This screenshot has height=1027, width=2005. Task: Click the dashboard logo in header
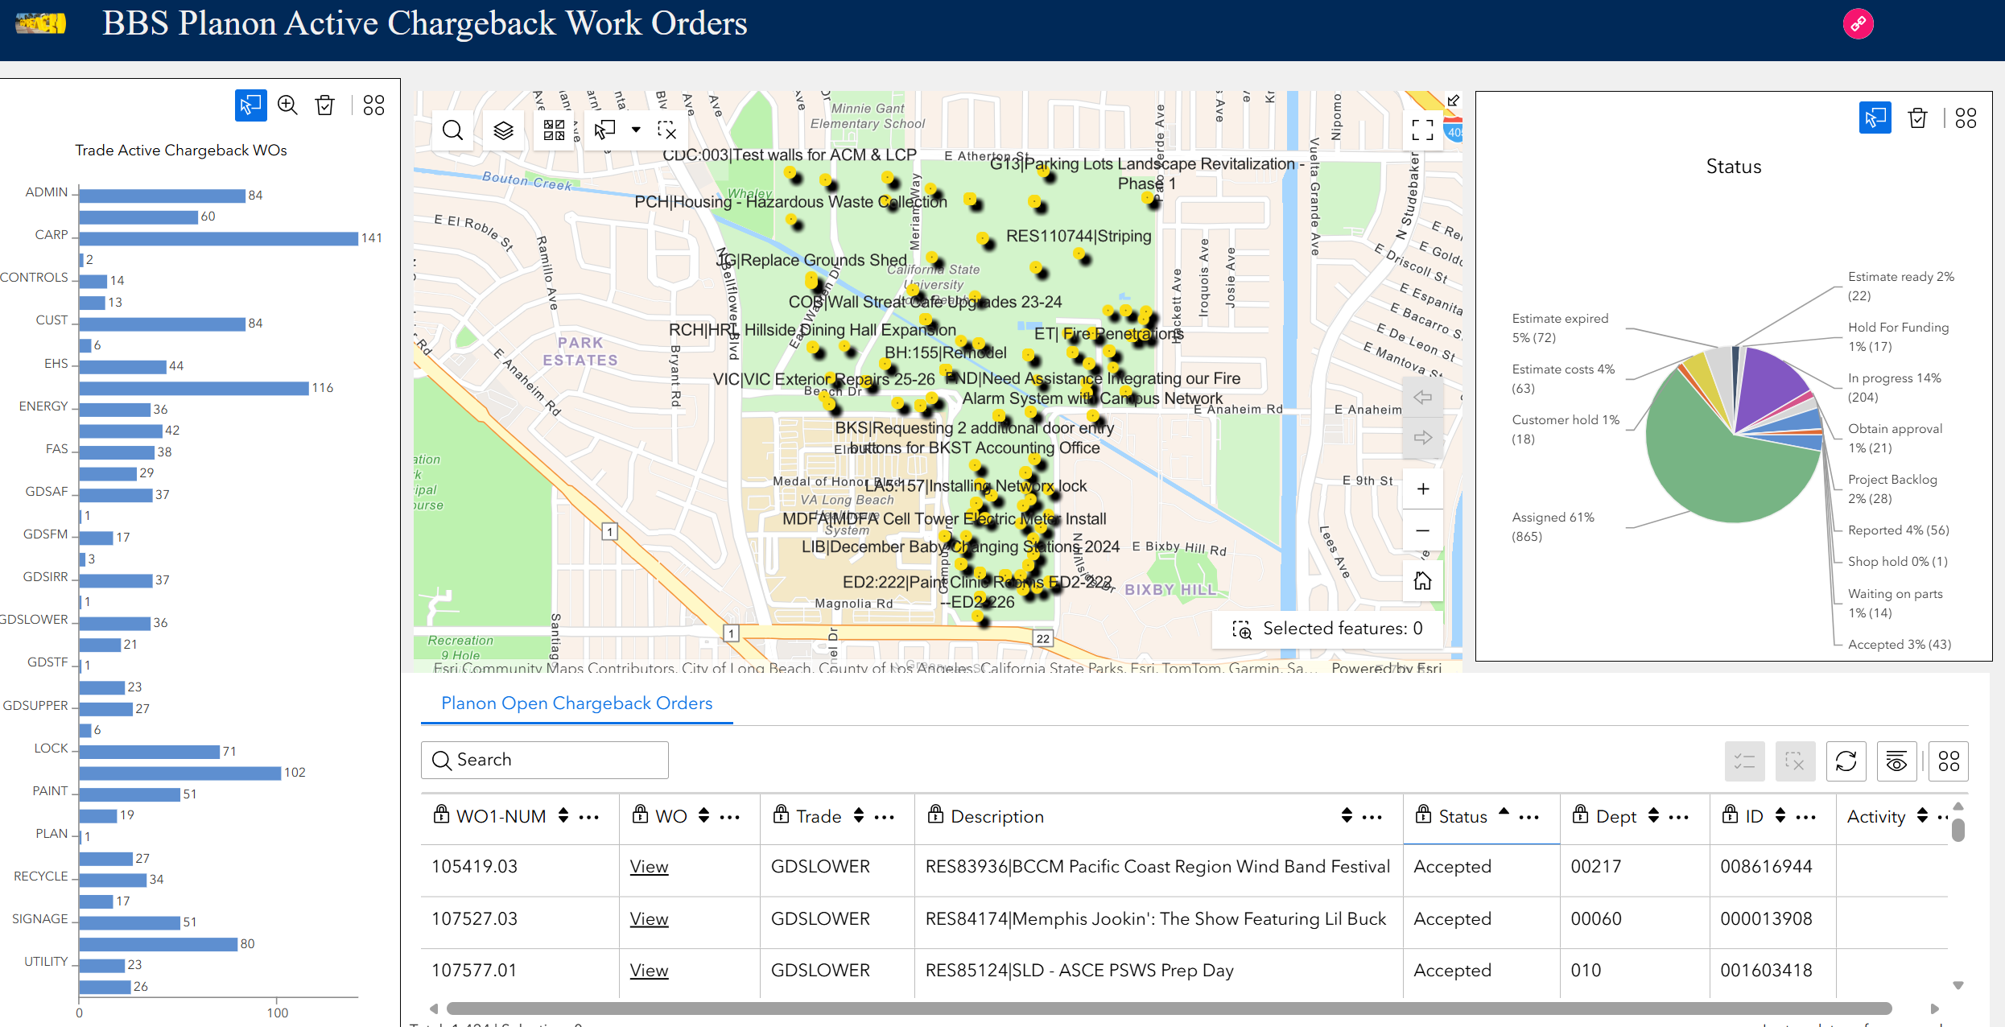tap(41, 23)
